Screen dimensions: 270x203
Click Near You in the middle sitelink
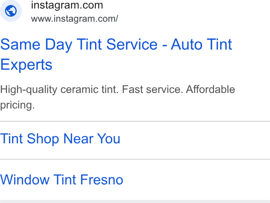[x=92, y=139]
